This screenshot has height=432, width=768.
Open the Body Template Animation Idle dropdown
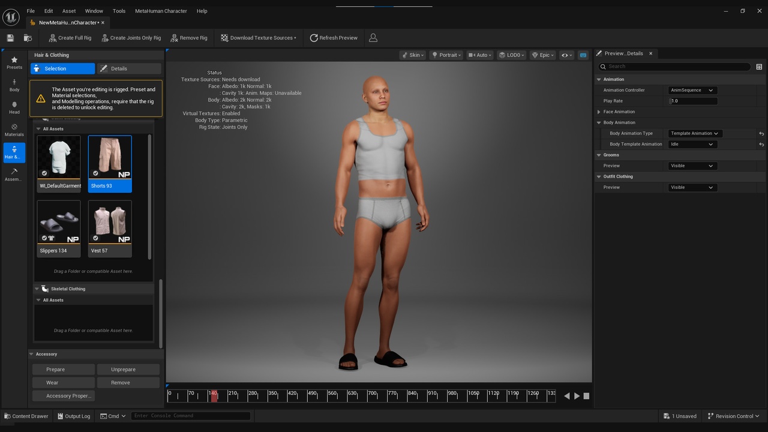692,144
